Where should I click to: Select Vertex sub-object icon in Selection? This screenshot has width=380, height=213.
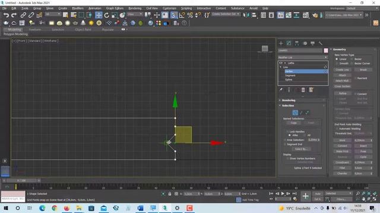point(295,112)
